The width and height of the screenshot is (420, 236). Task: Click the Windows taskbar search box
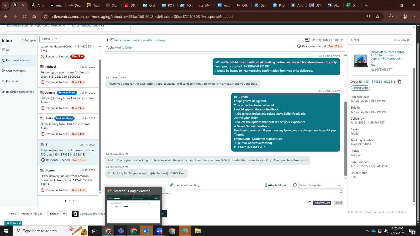50,231
